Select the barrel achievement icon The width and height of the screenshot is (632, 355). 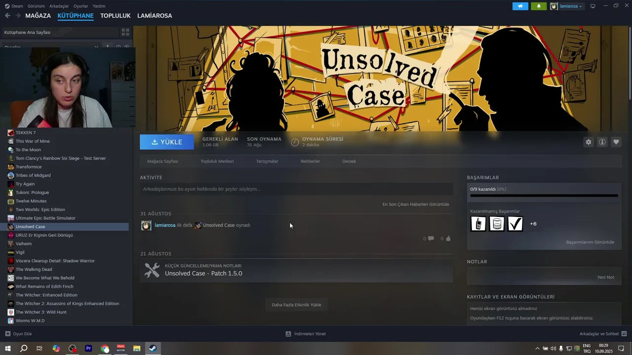point(497,224)
